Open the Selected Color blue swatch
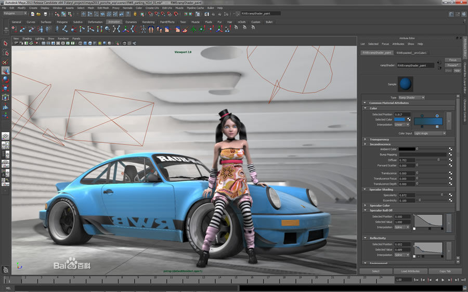This screenshot has height=292, width=468. tap(400, 120)
